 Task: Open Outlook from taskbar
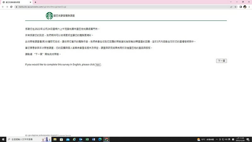(x=81, y=139)
